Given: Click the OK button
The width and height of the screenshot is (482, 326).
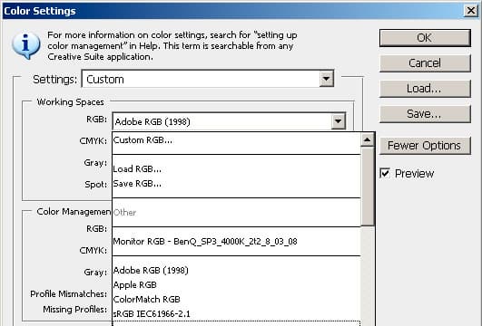Looking at the screenshot, I should coord(425,38).
